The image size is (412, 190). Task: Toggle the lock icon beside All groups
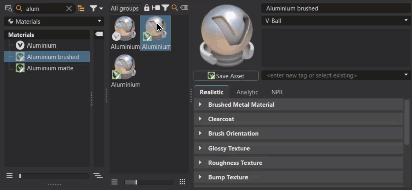tap(147, 8)
